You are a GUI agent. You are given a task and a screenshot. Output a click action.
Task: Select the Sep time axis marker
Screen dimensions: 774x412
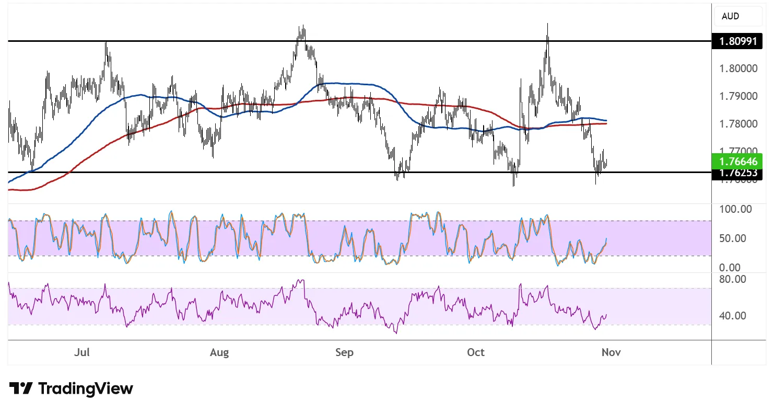pos(344,352)
